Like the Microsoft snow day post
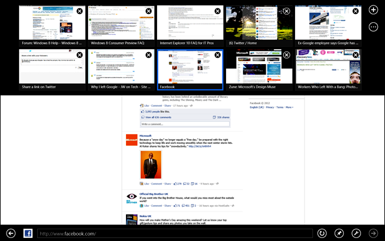Screen dimensions: 385x241 coord(146,183)
